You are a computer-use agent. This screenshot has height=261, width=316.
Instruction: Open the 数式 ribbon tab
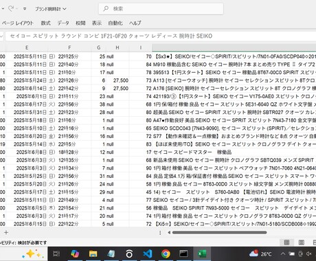point(45,23)
